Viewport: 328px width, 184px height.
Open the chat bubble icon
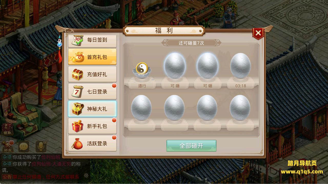[x=24, y=146]
